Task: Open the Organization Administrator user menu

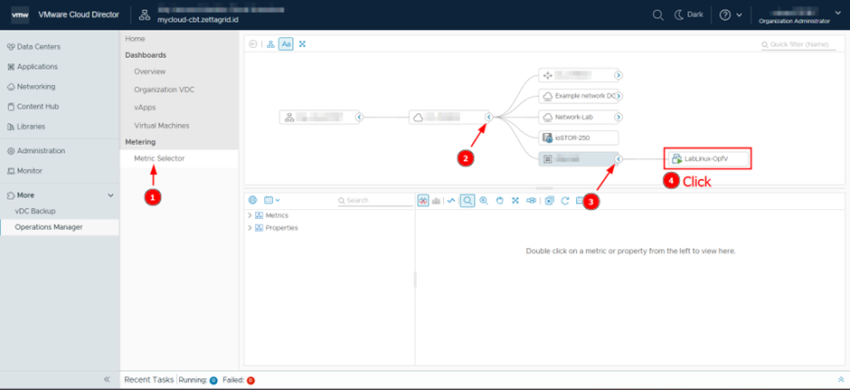Action: coord(802,15)
